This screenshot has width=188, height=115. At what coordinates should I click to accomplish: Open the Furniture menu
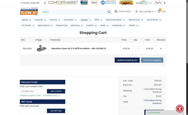tap(91, 26)
